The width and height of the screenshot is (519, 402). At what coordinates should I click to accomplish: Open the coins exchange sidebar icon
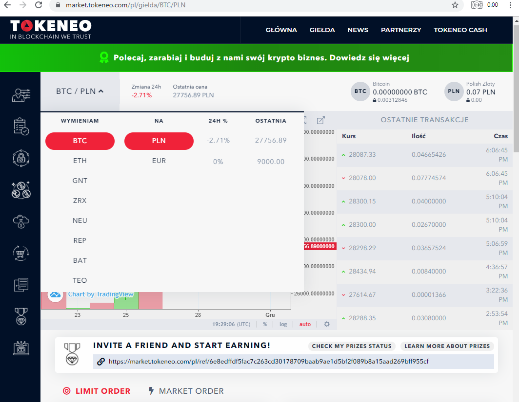(x=21, y=190)
